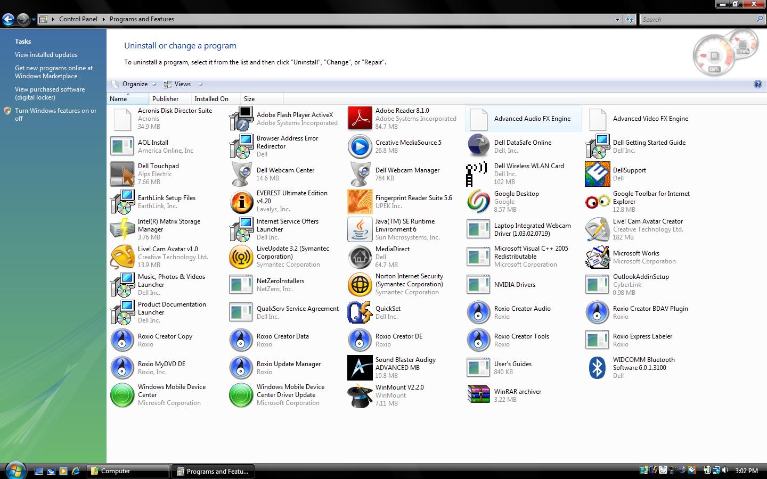Screen dimensions: 767x479
Task: Select the Google Desktop icon
Action: (x=478, y=202)
